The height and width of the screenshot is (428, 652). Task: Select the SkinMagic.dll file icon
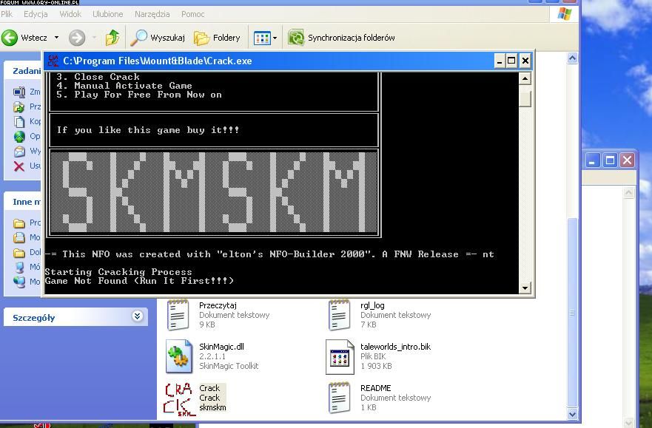(179, 357)
